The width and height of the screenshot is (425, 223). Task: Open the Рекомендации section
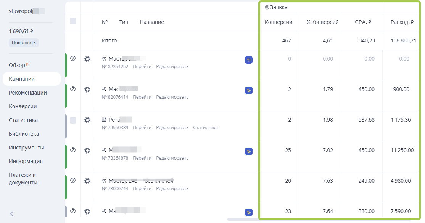(27, 93)
